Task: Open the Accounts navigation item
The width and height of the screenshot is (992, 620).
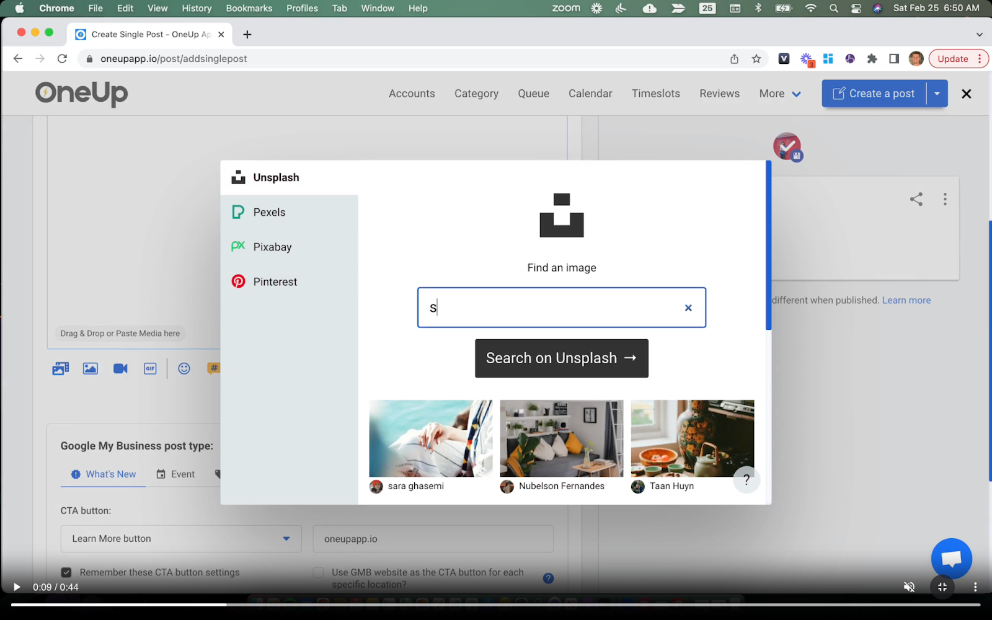Action: [412, 94]
